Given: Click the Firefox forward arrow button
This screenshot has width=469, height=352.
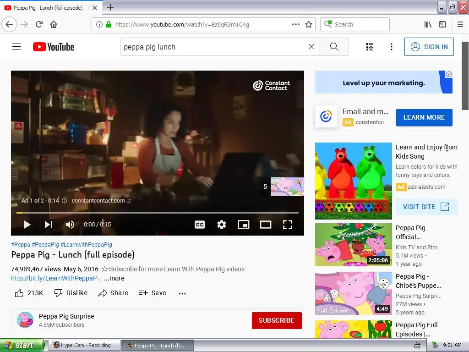Looking at the screenshot, I should (25, 25).
